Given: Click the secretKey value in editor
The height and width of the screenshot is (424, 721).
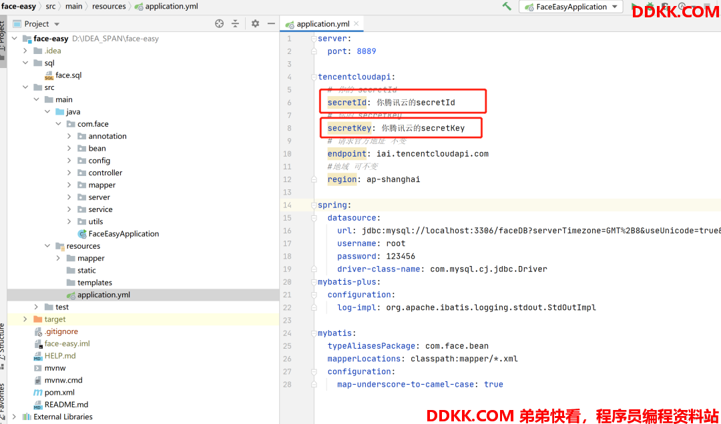Looking at the screenshot, I should click(423, 128).
